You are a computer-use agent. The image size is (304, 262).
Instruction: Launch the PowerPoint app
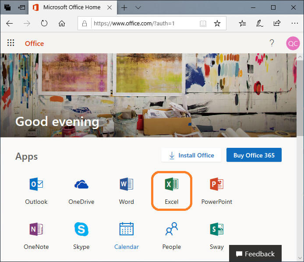(x=216, y=191)
